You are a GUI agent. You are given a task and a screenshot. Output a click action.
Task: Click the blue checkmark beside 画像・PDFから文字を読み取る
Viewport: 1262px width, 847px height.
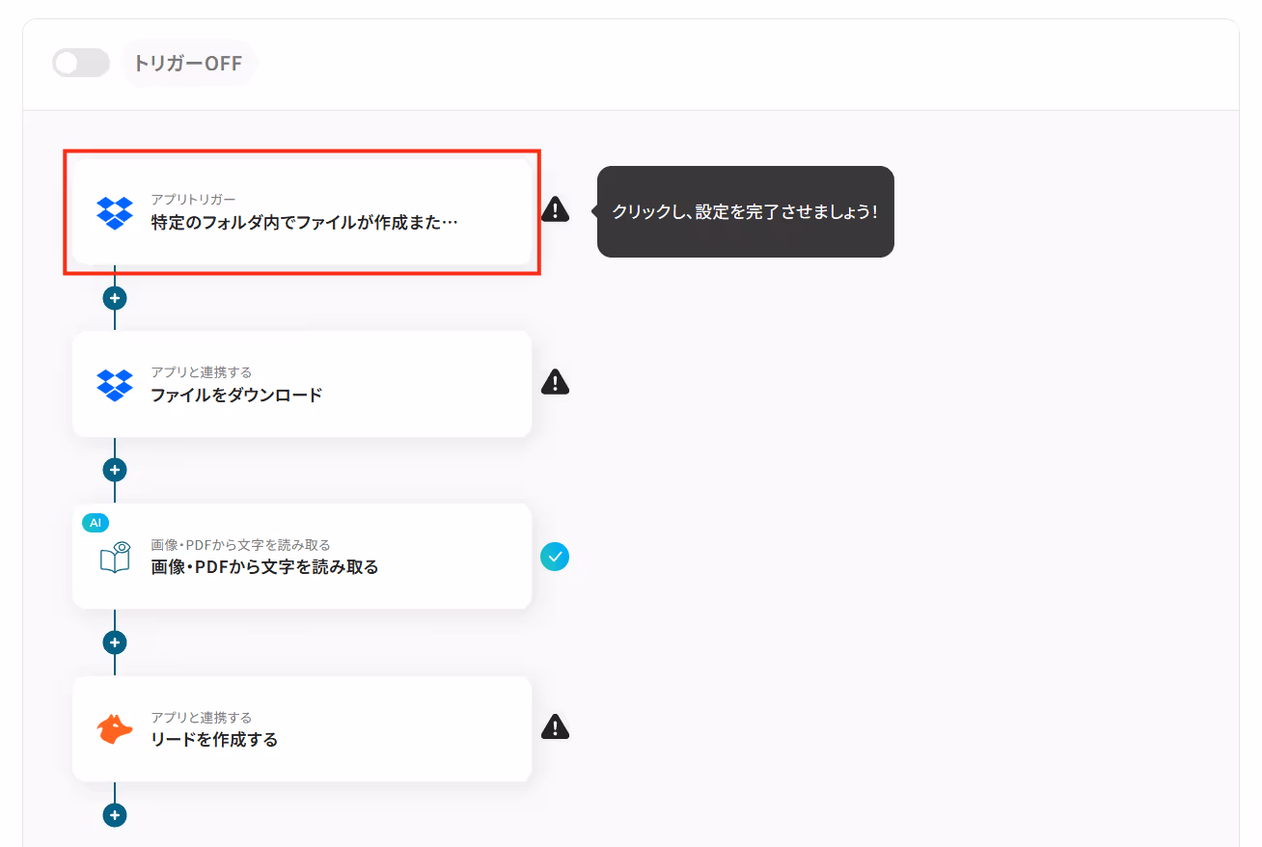click(x=555, y=557)
